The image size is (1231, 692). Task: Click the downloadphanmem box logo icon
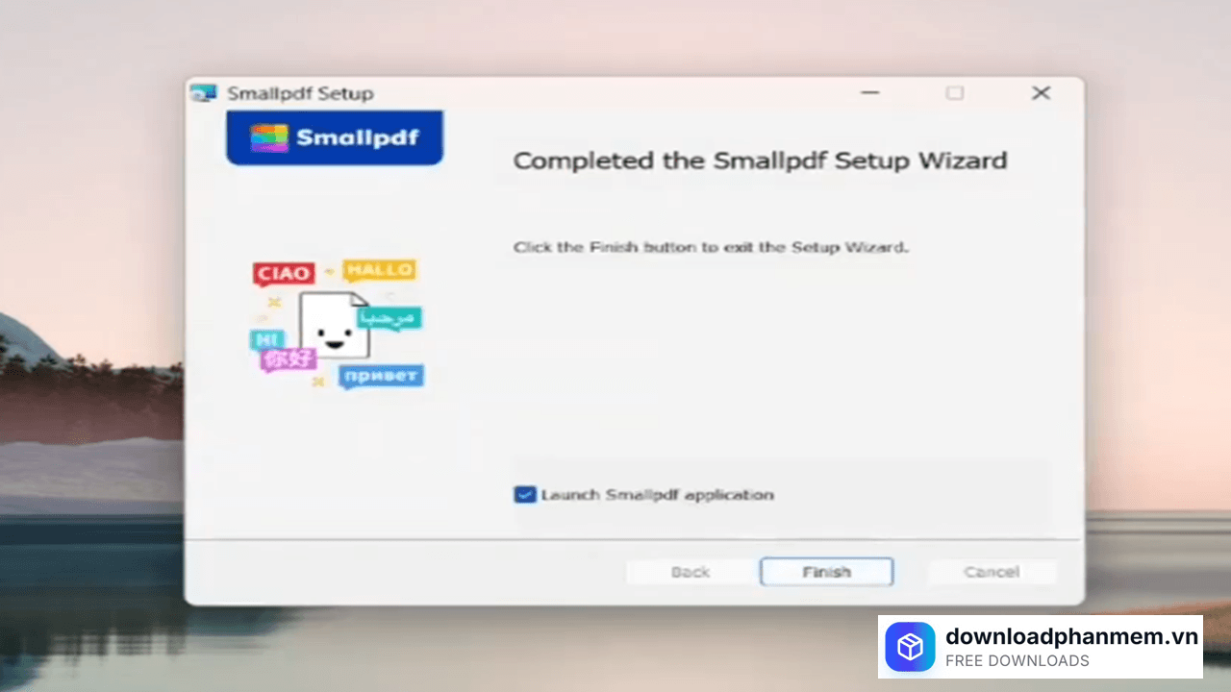pos(910,647)
